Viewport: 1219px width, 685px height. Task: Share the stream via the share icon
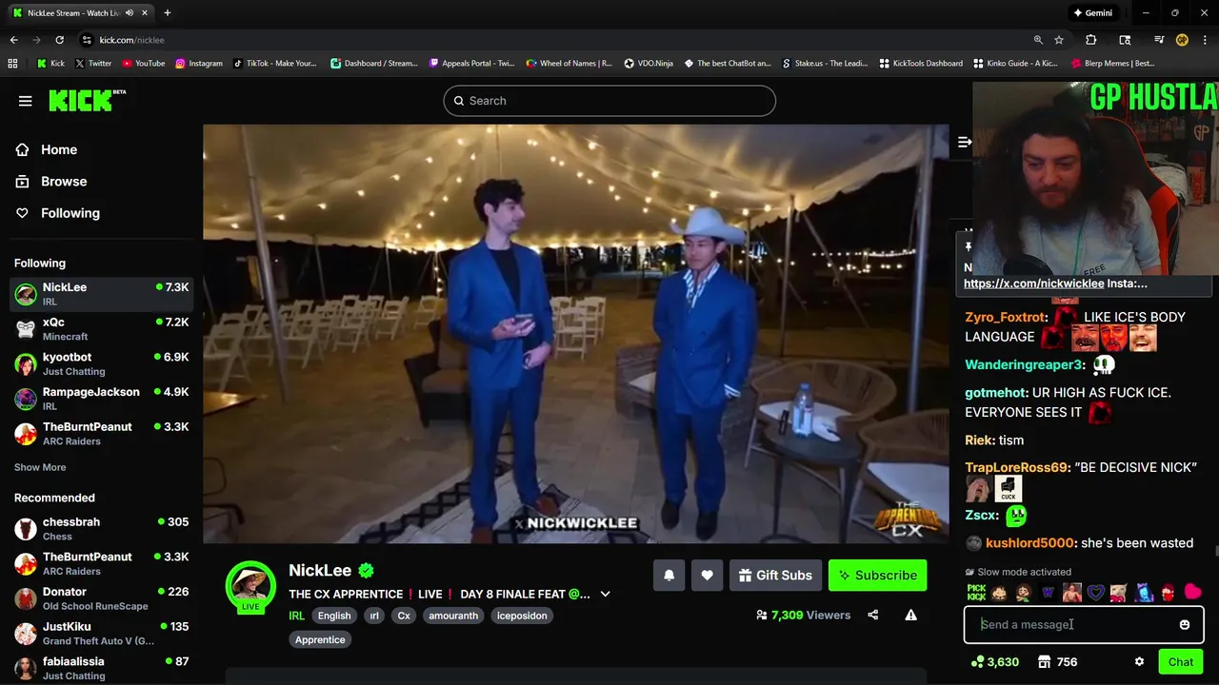pos(873,615)
